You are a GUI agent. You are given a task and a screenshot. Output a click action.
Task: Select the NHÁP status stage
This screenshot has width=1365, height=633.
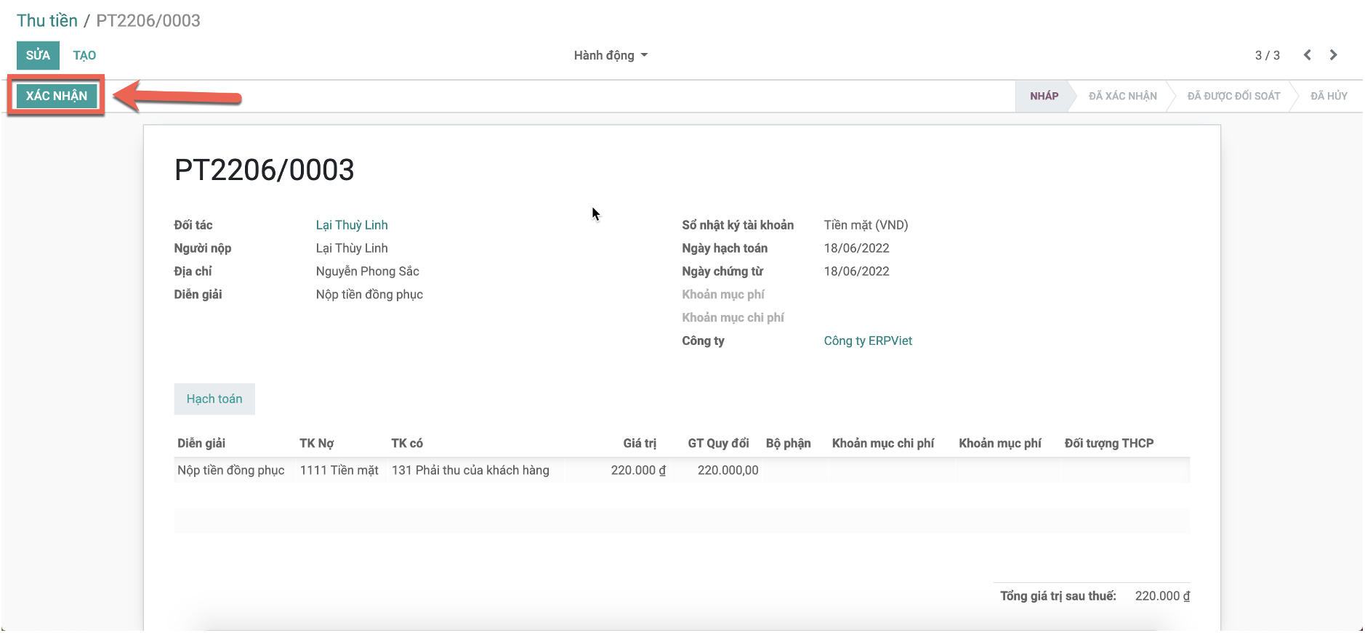1044,96
